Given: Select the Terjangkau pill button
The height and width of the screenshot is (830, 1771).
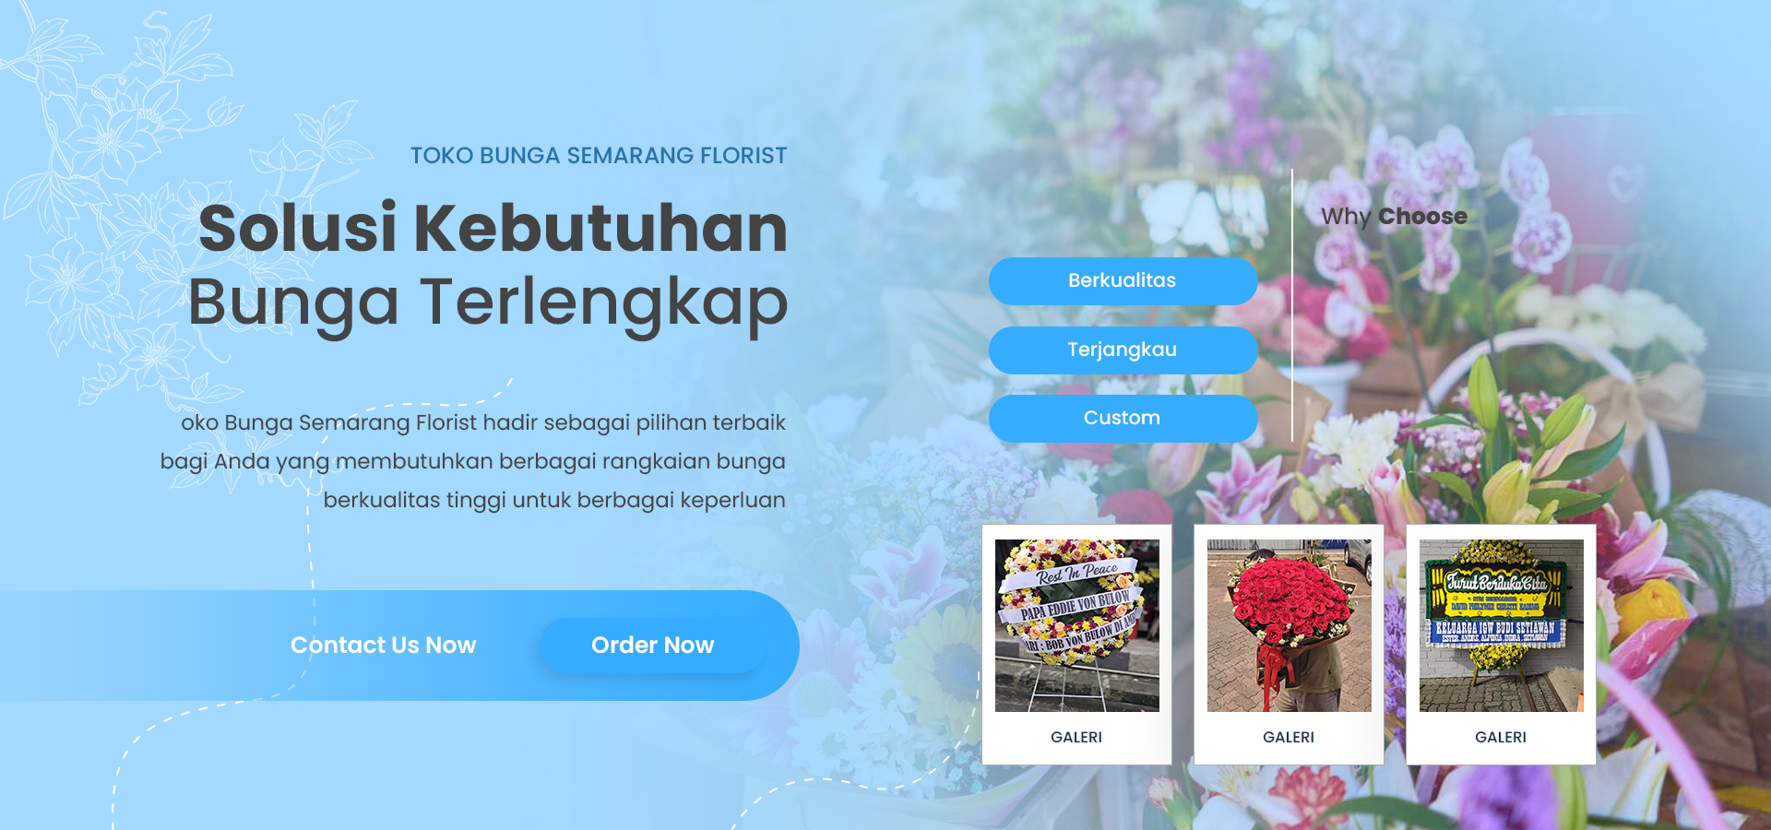Looking at the screenshot, I should click(1123, 350).
